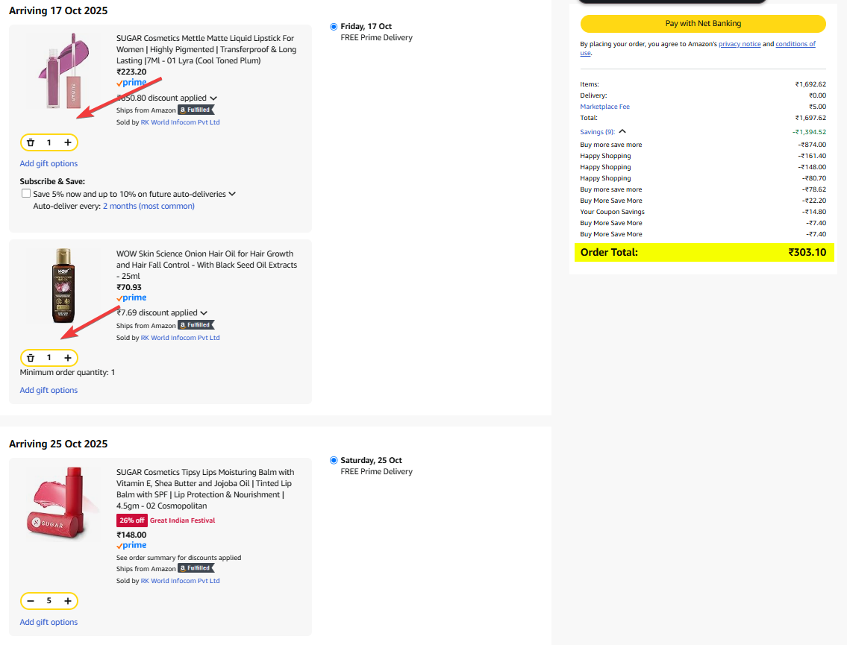The height and width of the screenshot is (645, 847).
Task: Expand lipstick discount applied details
Action: tap(213, 98)
